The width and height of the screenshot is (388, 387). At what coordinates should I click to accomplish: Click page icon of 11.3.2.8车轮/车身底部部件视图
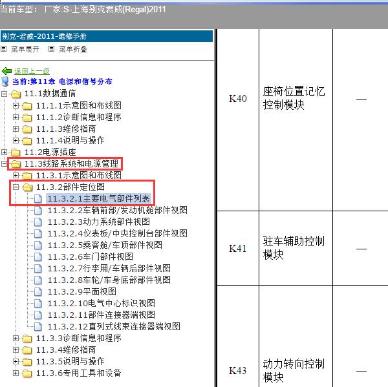pos(38,280)
